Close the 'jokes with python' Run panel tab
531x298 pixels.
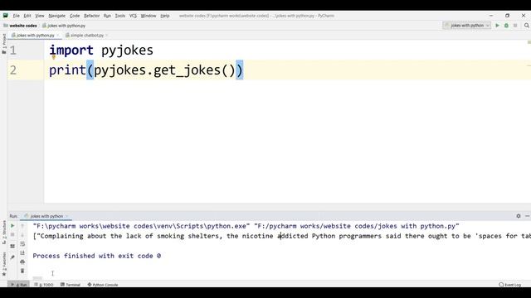pos(66,216)
